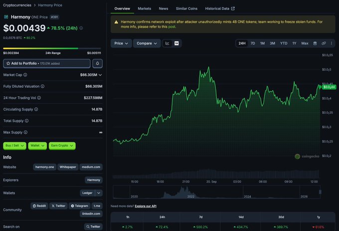Select 1Y chart range
This screenshot has height=231, width=339.
coord(294,43)
